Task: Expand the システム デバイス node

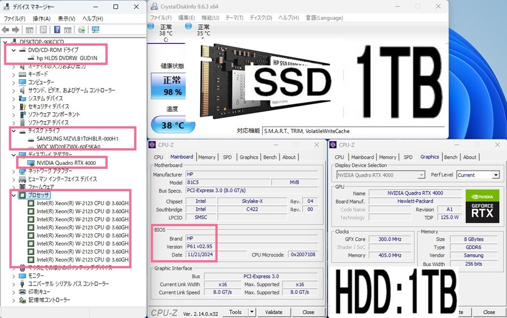Action: 14,98
